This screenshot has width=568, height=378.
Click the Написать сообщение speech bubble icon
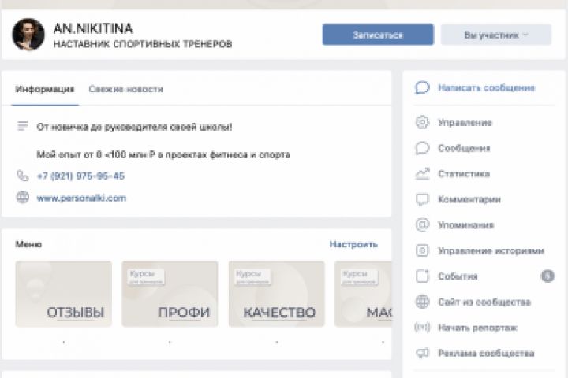click(422, 87)
